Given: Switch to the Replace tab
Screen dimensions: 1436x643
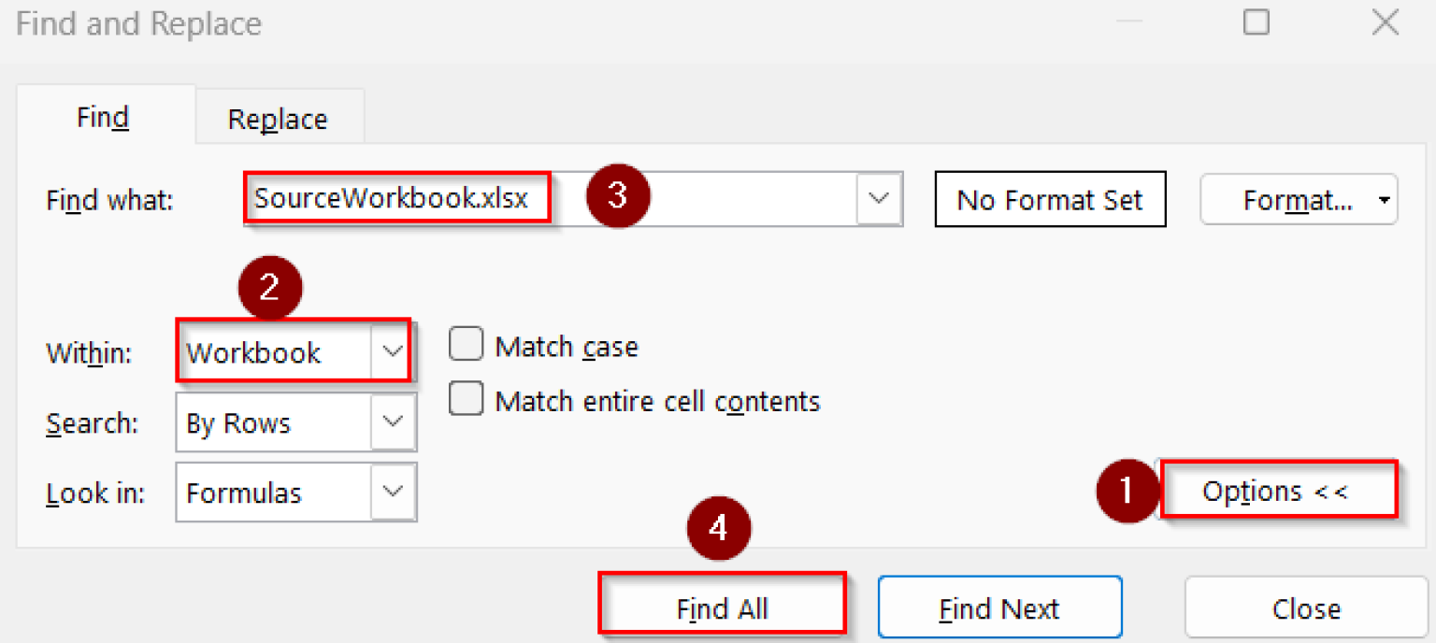Looking at the screenshot, I should [278, 118].
